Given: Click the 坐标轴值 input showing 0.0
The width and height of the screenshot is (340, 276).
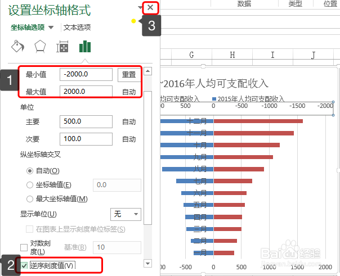Looking at the screenshot, I should pos(117,185).
